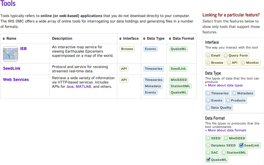The image size is (264, 165).
Task: Open the Web Services tool link
Action: click(16, 80)
